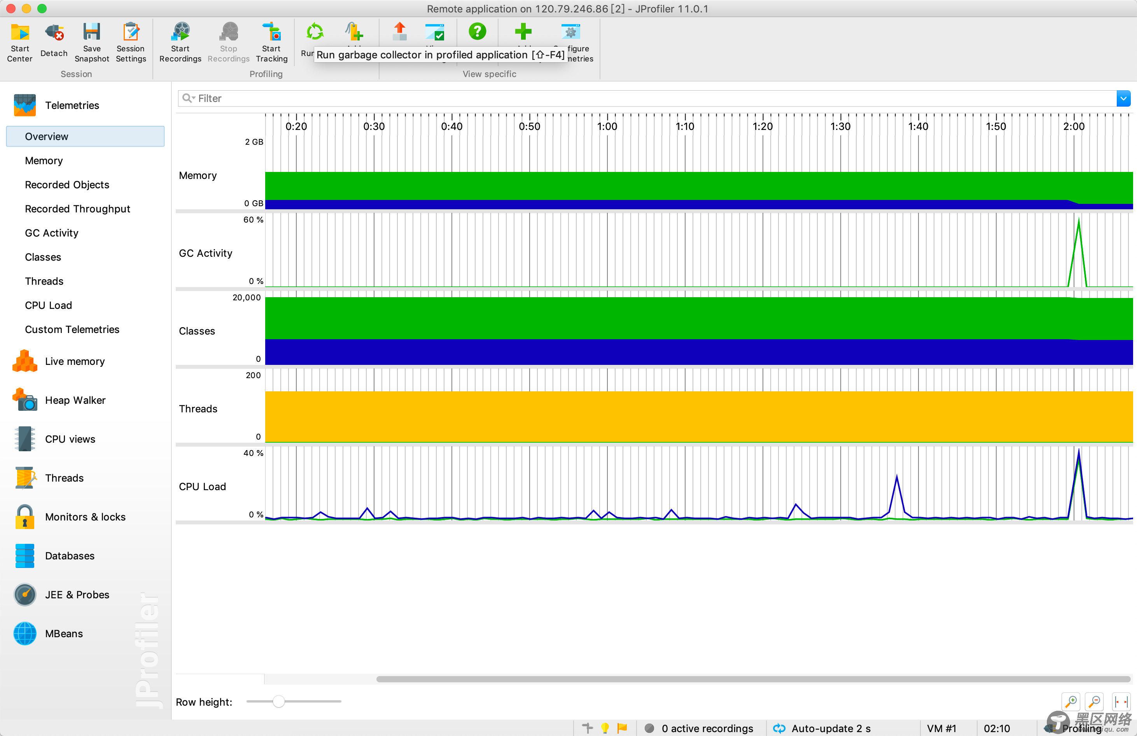Select Recorded Objects in the sidebar
The width and height of the screenshot is (1137, 736).
coord(67,185)
